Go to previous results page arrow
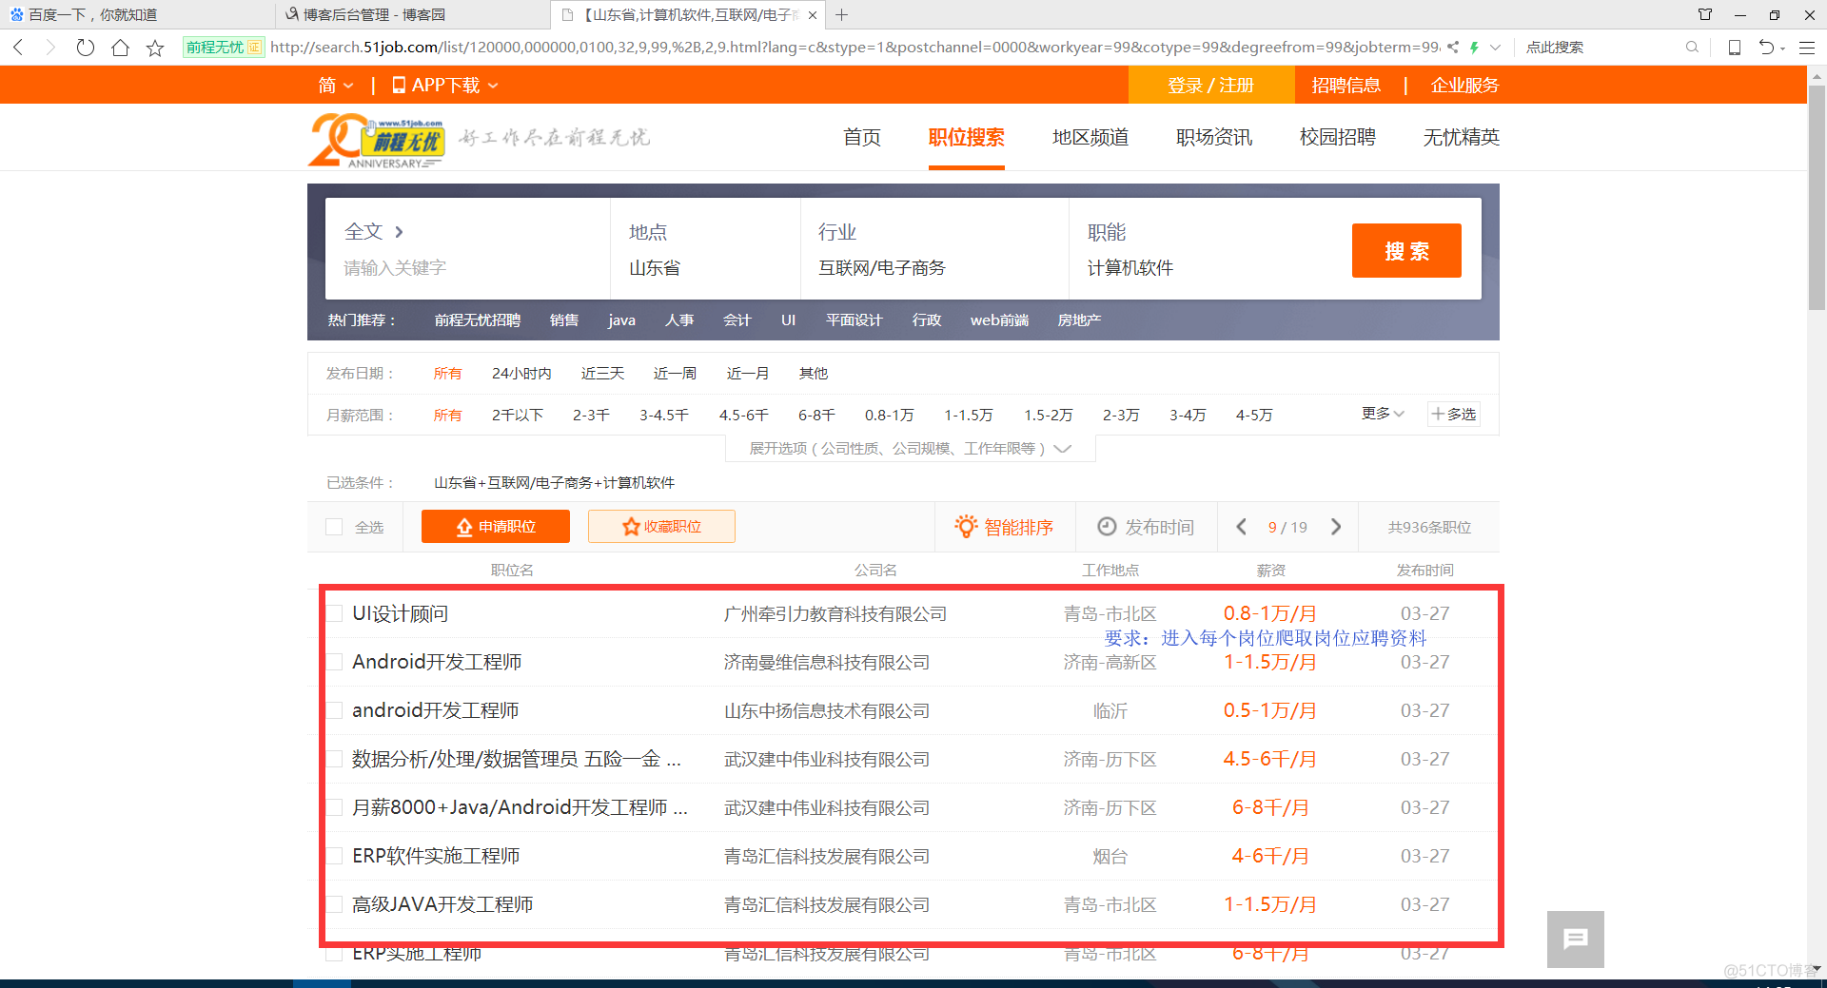Viewport: 1827px width, 988px height. coord(1241,527)
